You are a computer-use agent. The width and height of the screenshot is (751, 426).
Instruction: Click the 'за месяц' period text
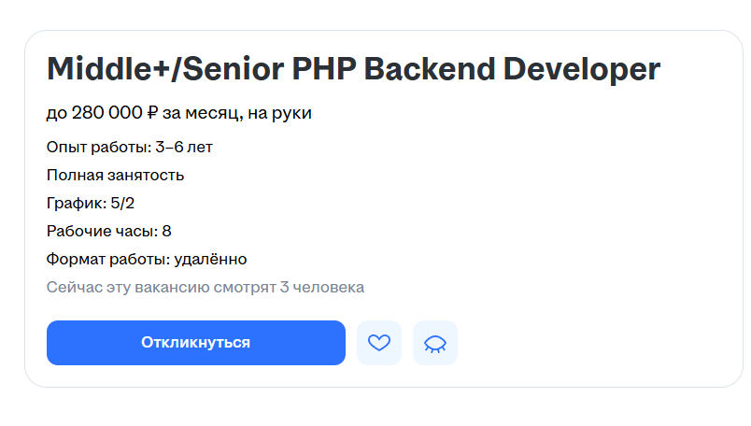pyautogui.click(x=201, y=114)
